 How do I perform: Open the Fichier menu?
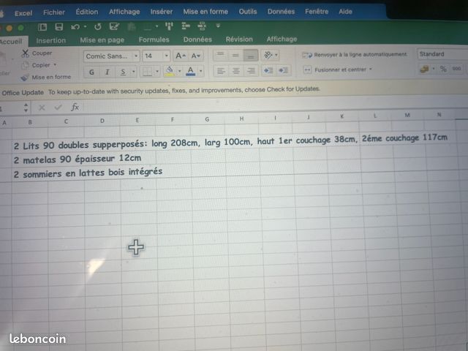coord(53,12)
